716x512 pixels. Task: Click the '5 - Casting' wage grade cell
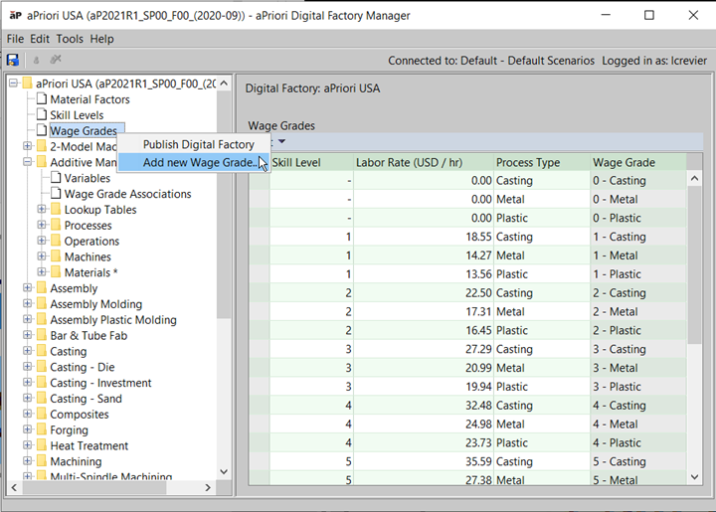click(x=637, y=461)
